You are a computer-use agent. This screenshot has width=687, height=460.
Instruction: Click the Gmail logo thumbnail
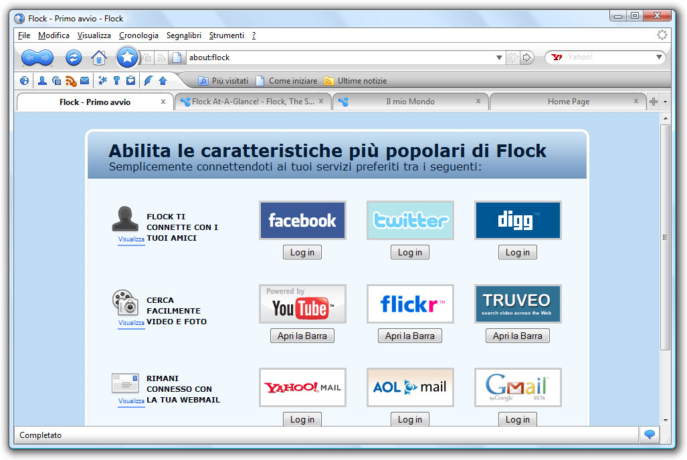(518, 387)
